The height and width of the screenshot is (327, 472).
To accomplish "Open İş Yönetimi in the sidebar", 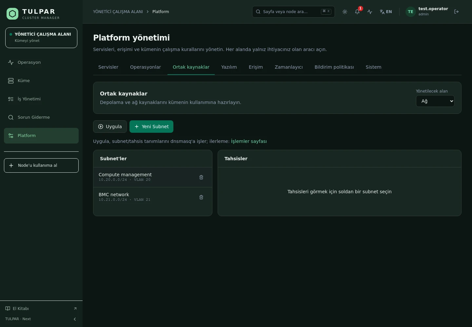I will click(41, 99).
